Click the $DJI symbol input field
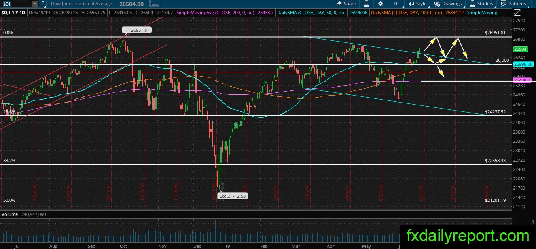 pos(15,4)
